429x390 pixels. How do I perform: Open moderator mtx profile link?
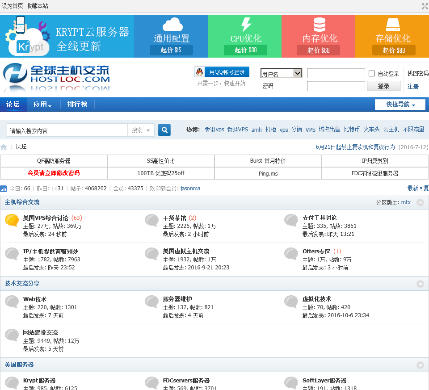(x=406, y=202)
